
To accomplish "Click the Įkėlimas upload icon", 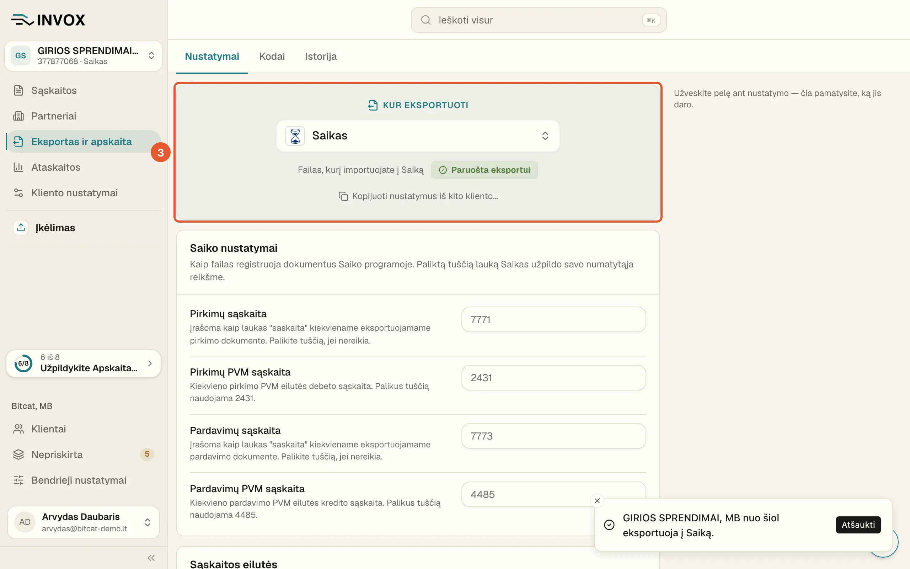I will 21,227.
